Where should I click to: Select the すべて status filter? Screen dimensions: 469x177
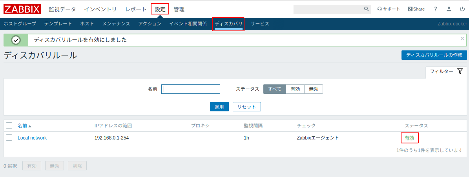click(275, 89)
